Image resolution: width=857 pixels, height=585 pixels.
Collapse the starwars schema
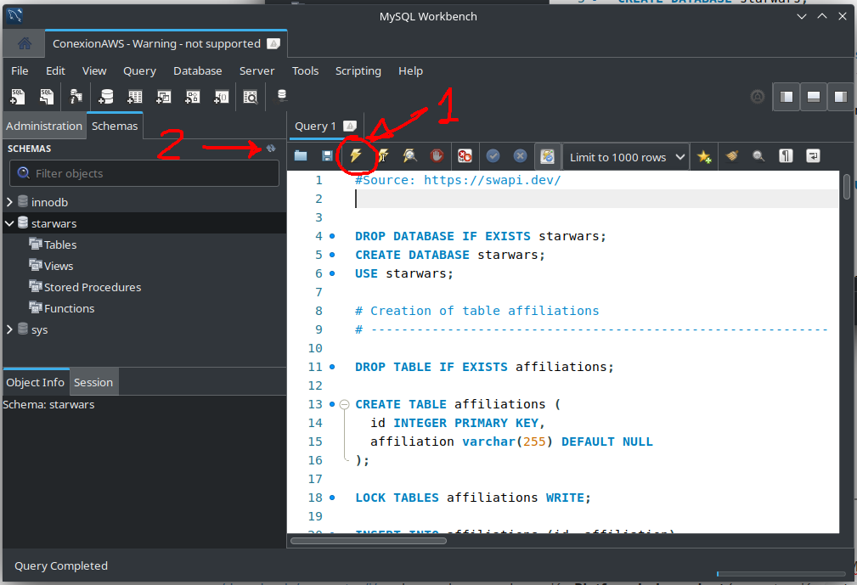point(8,222)
